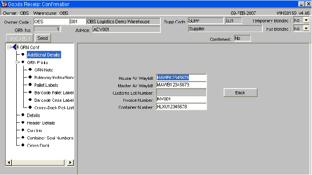312x175 pixels.
Task: Select Container Seal Numbers tree item
Action: pos(50,138)
